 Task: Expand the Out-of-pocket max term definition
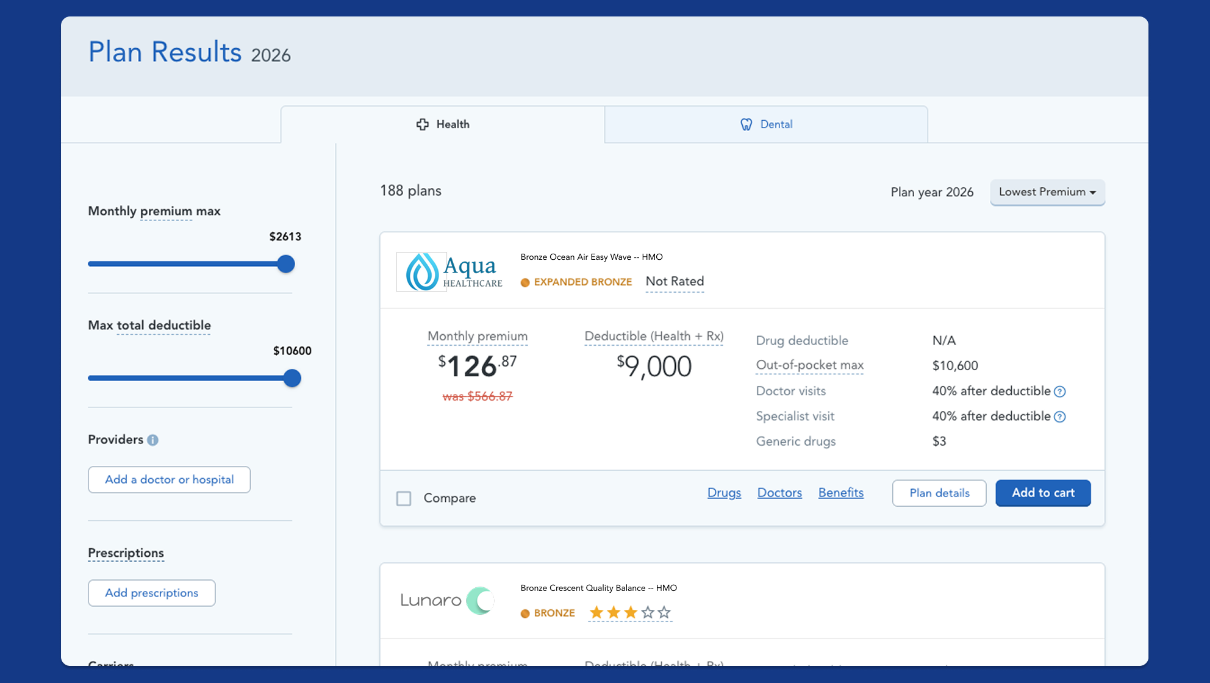(x=809, y=365)
